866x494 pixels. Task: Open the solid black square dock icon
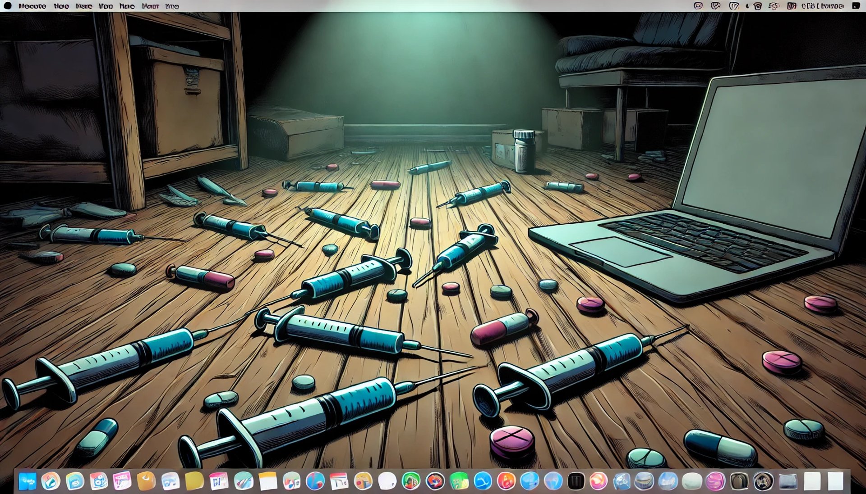576,481
